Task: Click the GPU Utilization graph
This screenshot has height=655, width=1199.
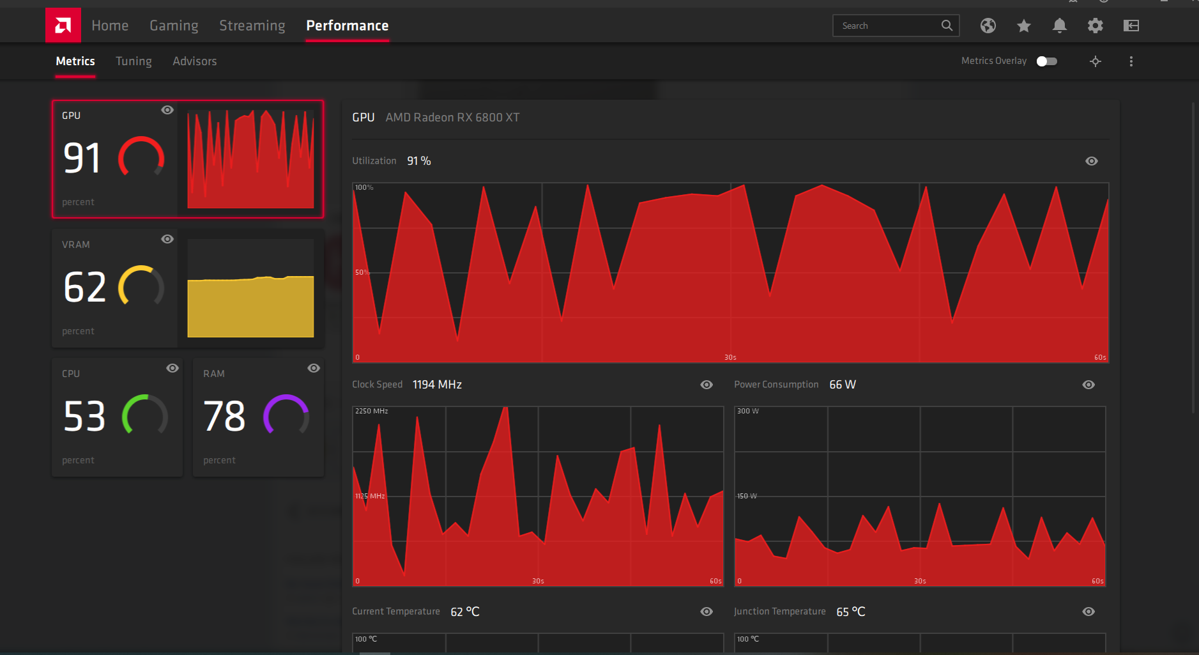Action: 731,273
